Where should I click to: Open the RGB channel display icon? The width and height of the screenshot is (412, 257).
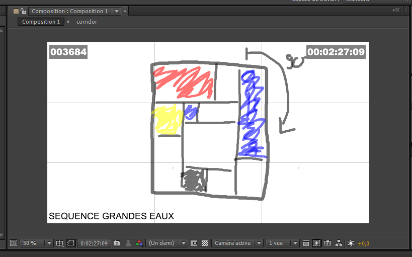pos(139,243)
